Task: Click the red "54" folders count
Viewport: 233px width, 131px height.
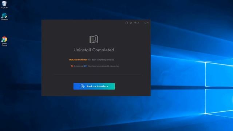Action: tap(72, 66)
